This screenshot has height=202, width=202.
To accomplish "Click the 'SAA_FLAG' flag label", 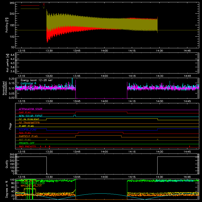I will tap(25, 133).
